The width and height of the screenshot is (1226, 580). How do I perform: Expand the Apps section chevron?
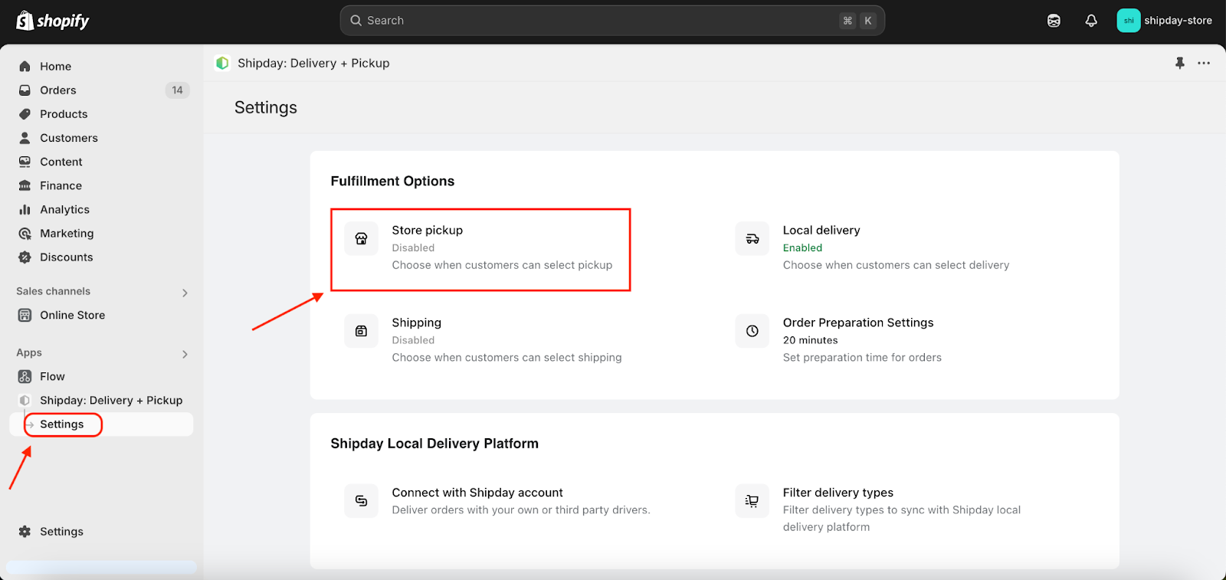[x=185, y=354]
